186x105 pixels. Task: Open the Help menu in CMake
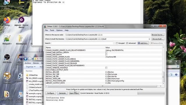(x=67, y=30)
